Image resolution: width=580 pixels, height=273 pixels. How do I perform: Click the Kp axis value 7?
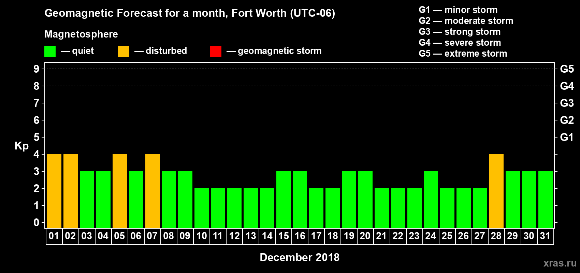[37, 103]
